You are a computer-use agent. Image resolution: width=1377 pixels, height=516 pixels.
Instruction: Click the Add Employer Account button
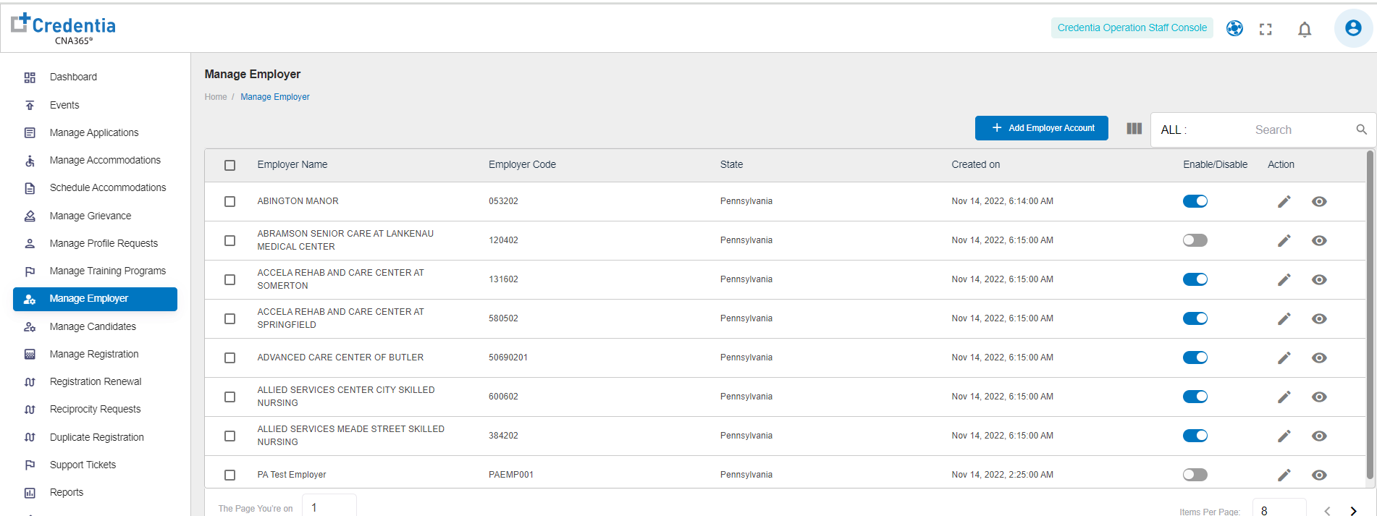pos(1041,128)
